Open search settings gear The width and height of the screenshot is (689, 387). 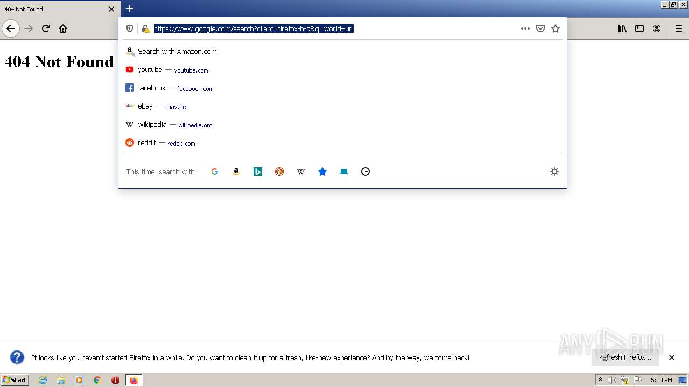tap(554, 171)
